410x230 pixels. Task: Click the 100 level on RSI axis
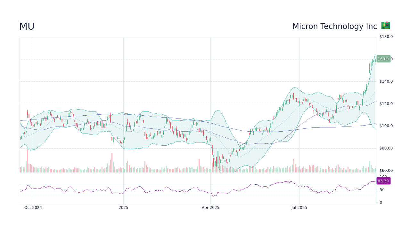pyautogui.click(x=383, y=177)
